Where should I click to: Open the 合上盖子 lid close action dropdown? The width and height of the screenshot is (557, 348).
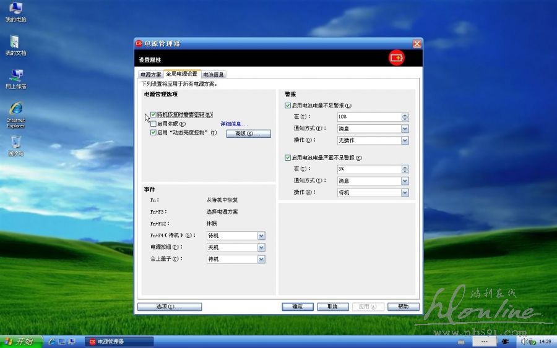click(x=261, y=259)
